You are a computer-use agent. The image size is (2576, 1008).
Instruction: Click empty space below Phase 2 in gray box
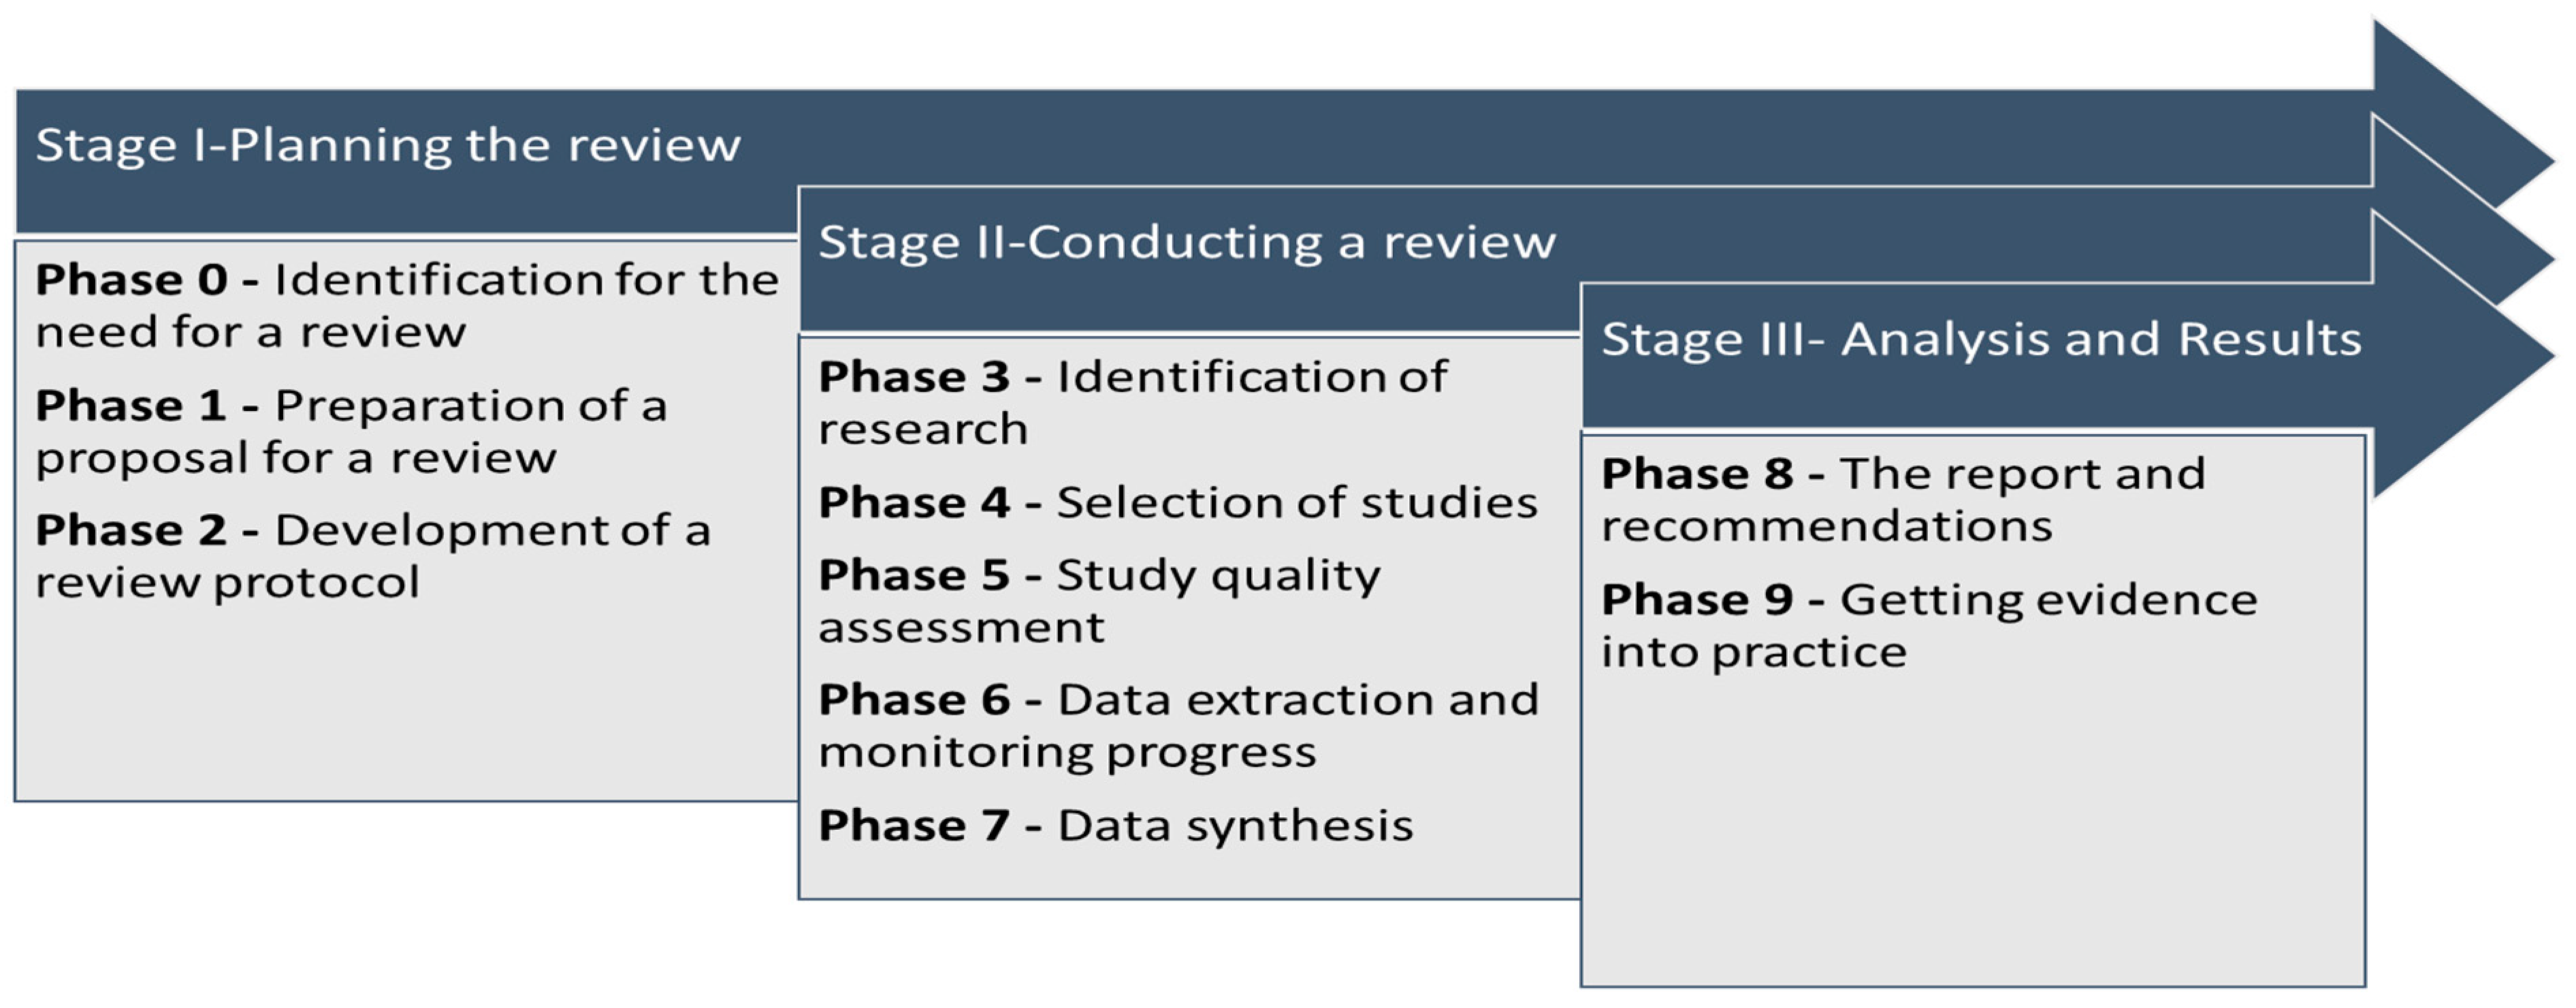point(400,700)
